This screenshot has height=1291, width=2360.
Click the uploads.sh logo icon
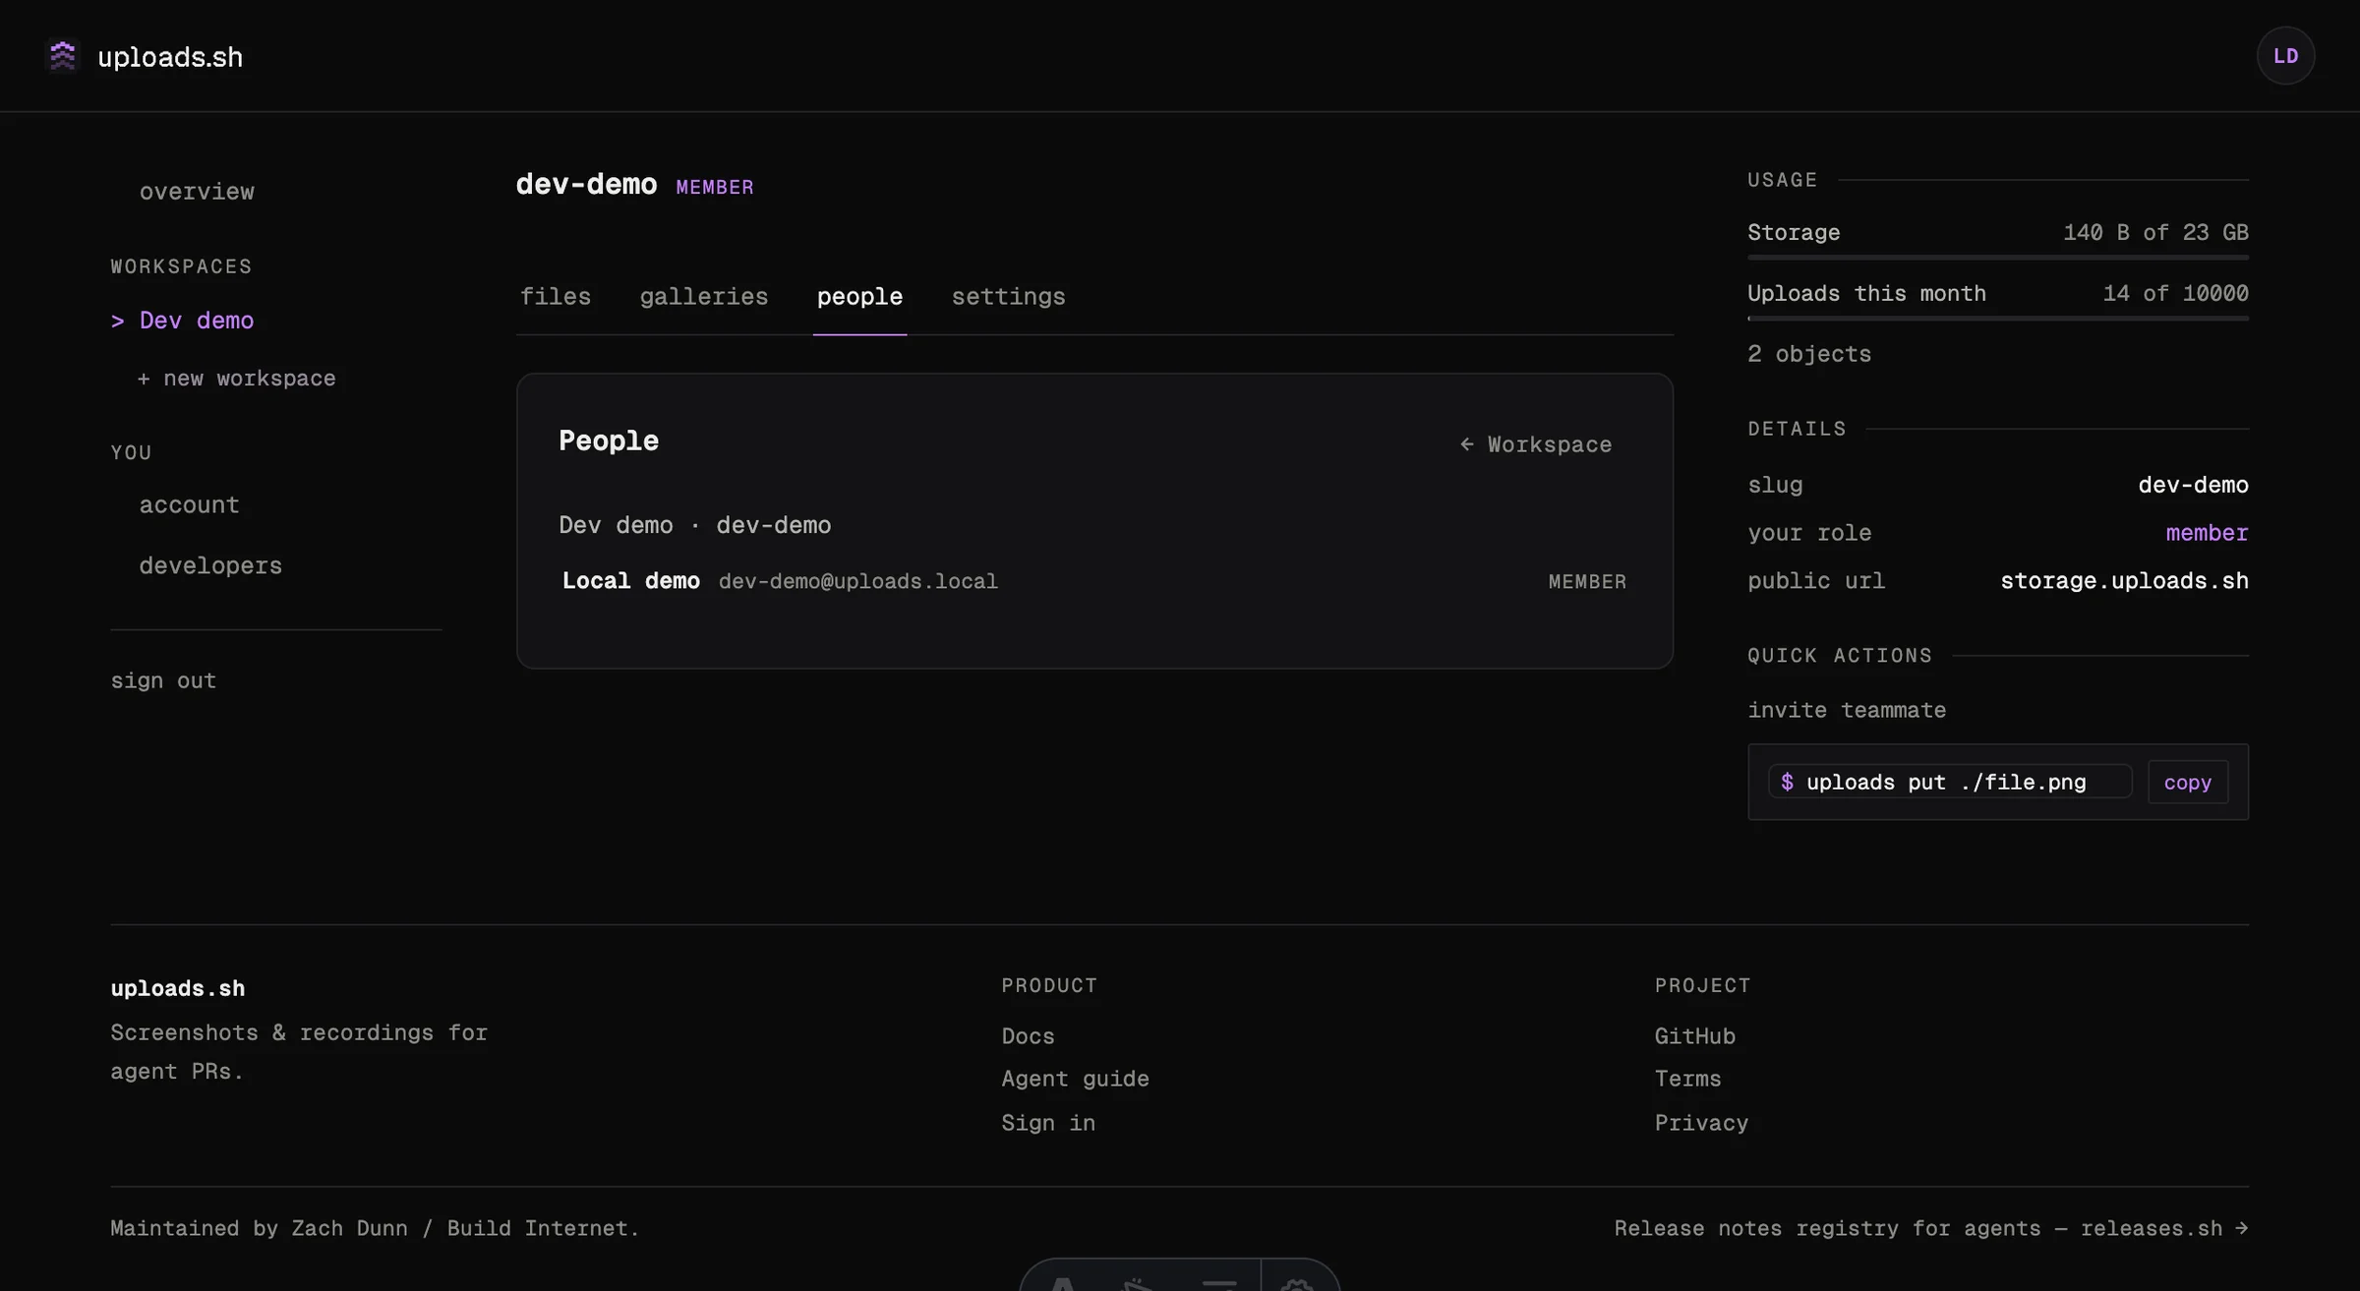click(x=63, y=56)
